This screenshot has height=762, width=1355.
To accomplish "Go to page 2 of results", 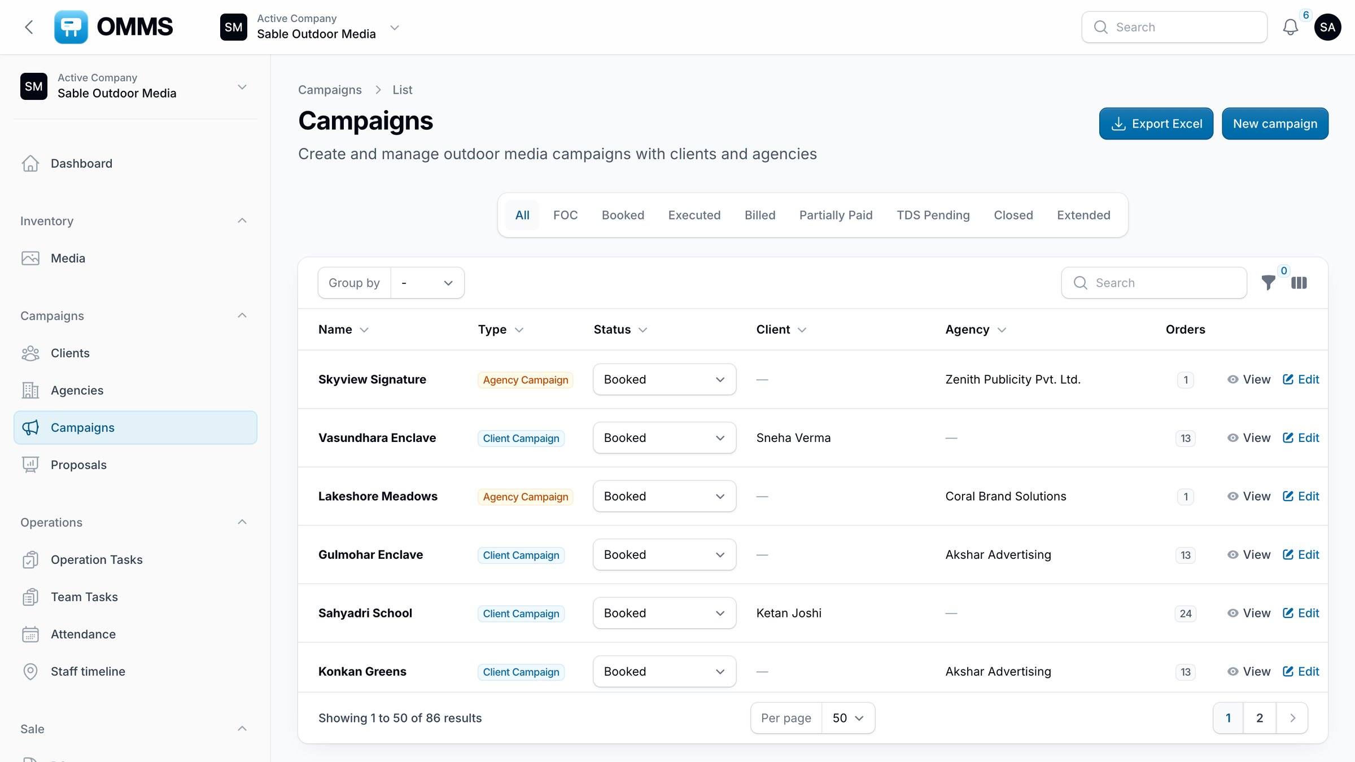I will coord(1259,718).
